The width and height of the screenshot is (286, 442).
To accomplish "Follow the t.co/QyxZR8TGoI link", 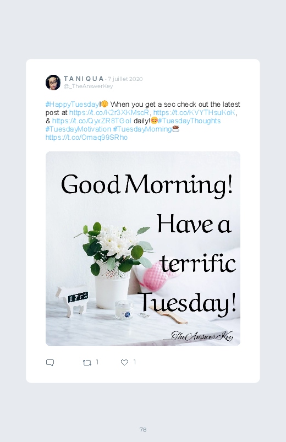I will 92,121.
